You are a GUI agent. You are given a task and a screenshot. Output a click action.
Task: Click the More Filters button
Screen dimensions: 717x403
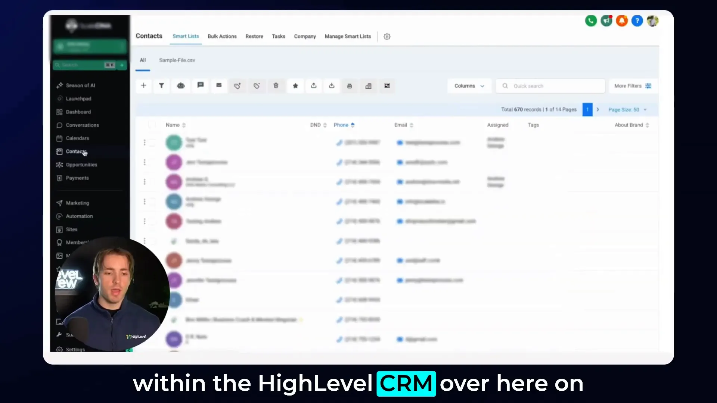click(633, 86)
